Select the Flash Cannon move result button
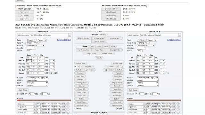Image resolution: width=205 pixels, height=115 pixels. pos(25,9)
